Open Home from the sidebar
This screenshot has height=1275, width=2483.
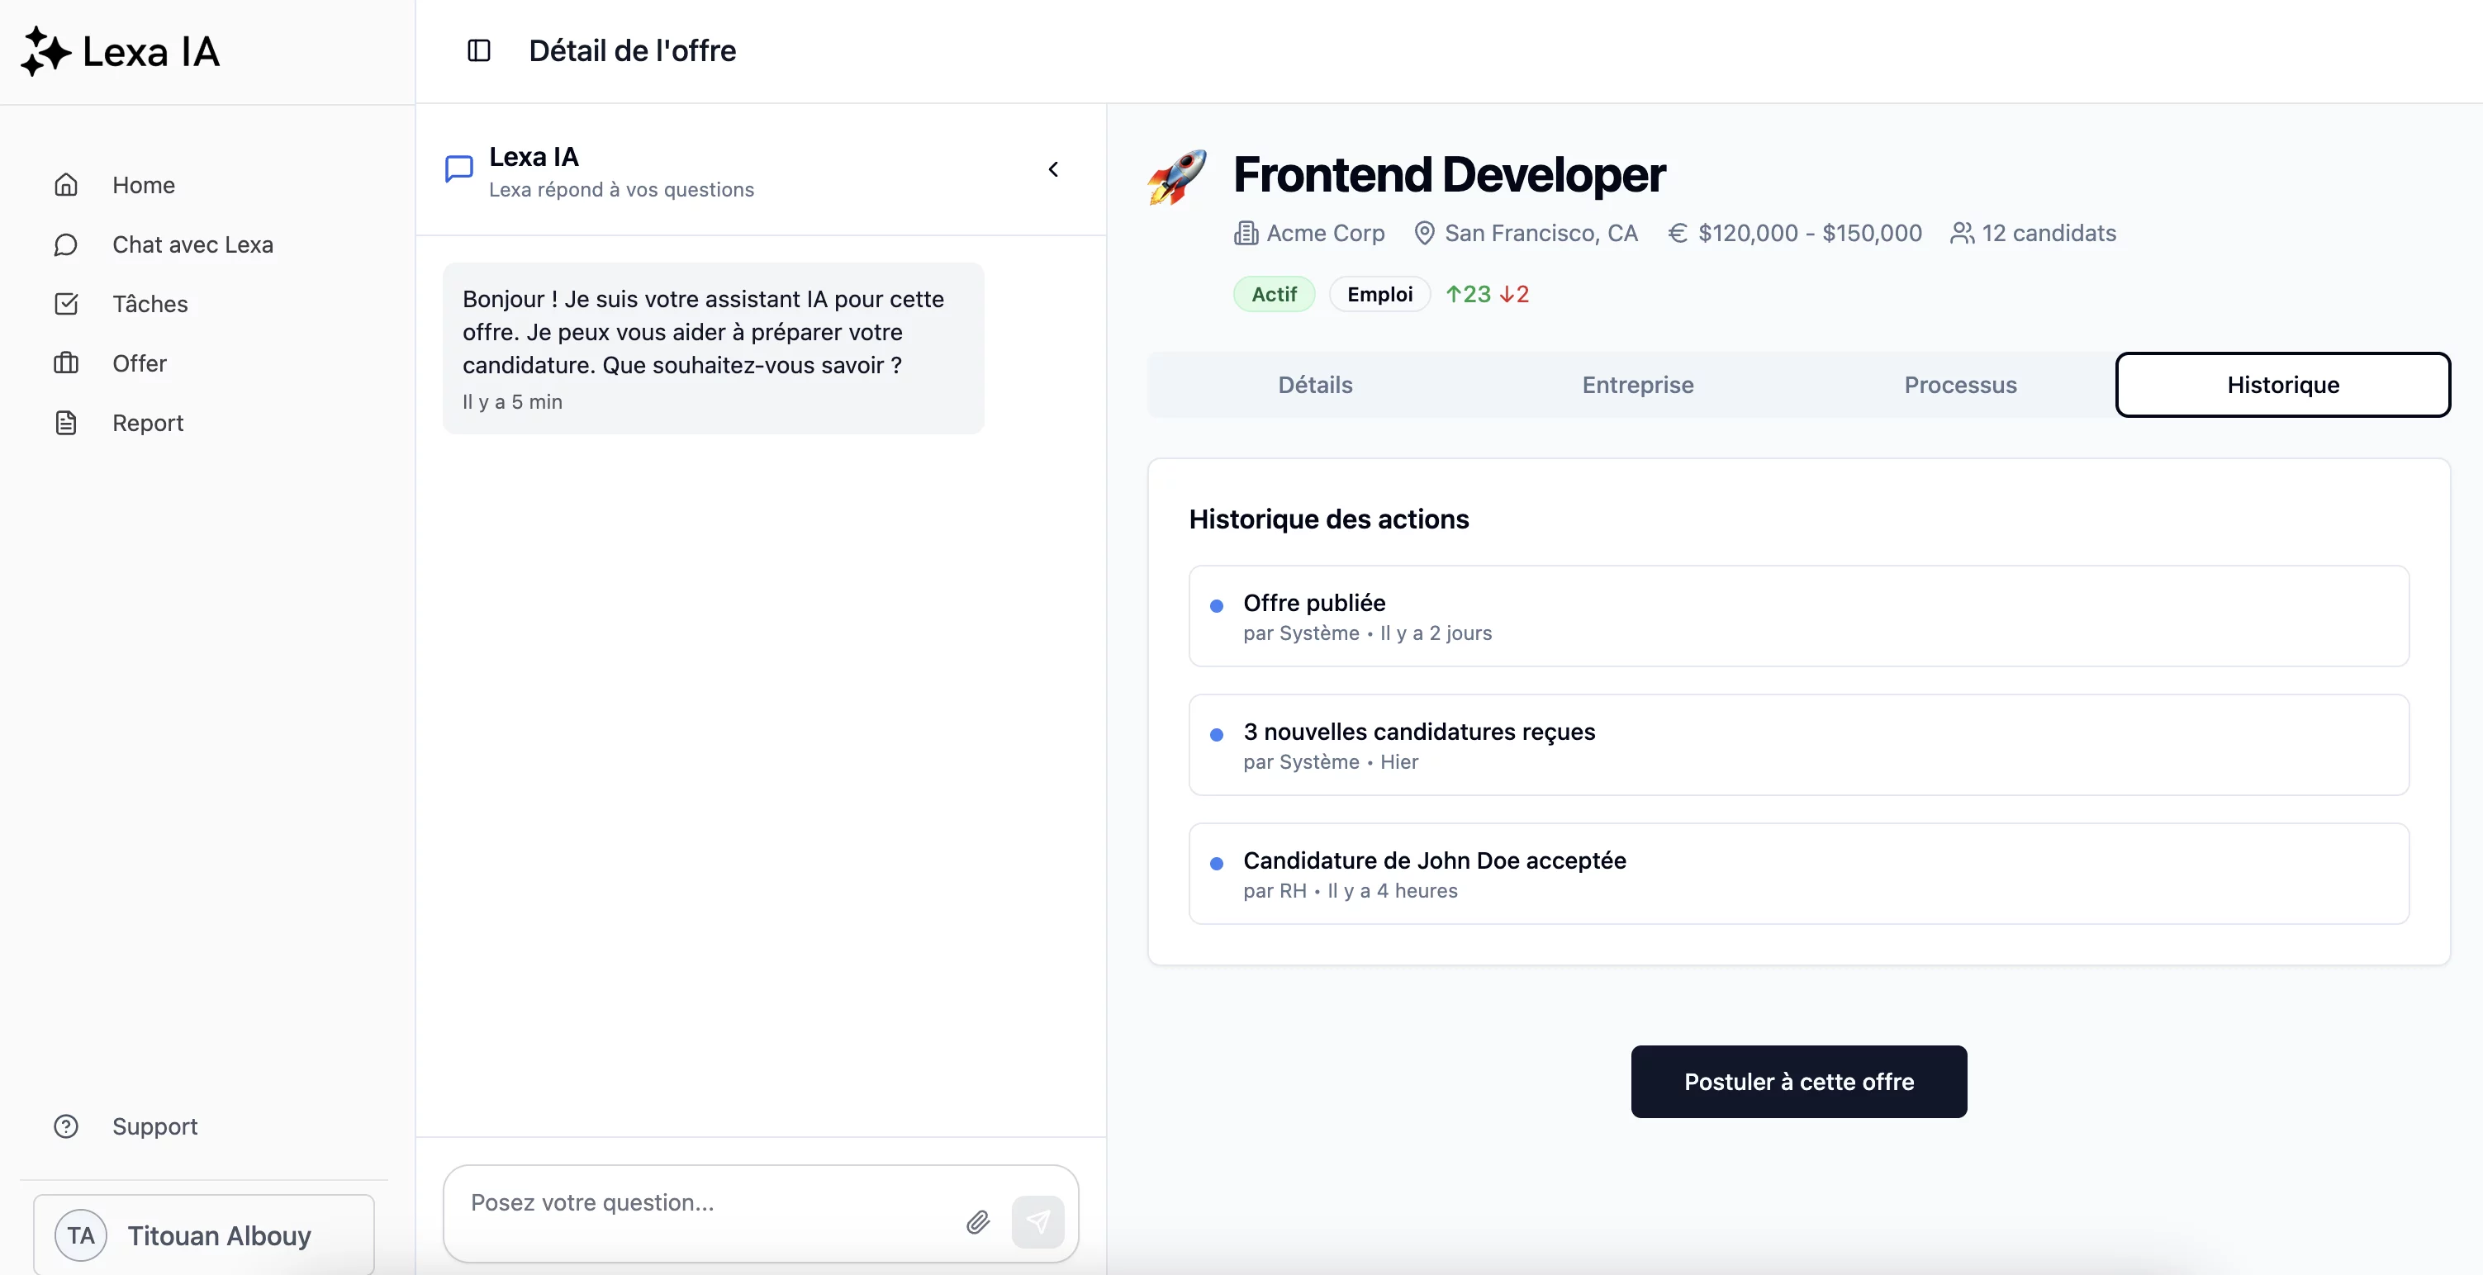[x=144, y=185]
